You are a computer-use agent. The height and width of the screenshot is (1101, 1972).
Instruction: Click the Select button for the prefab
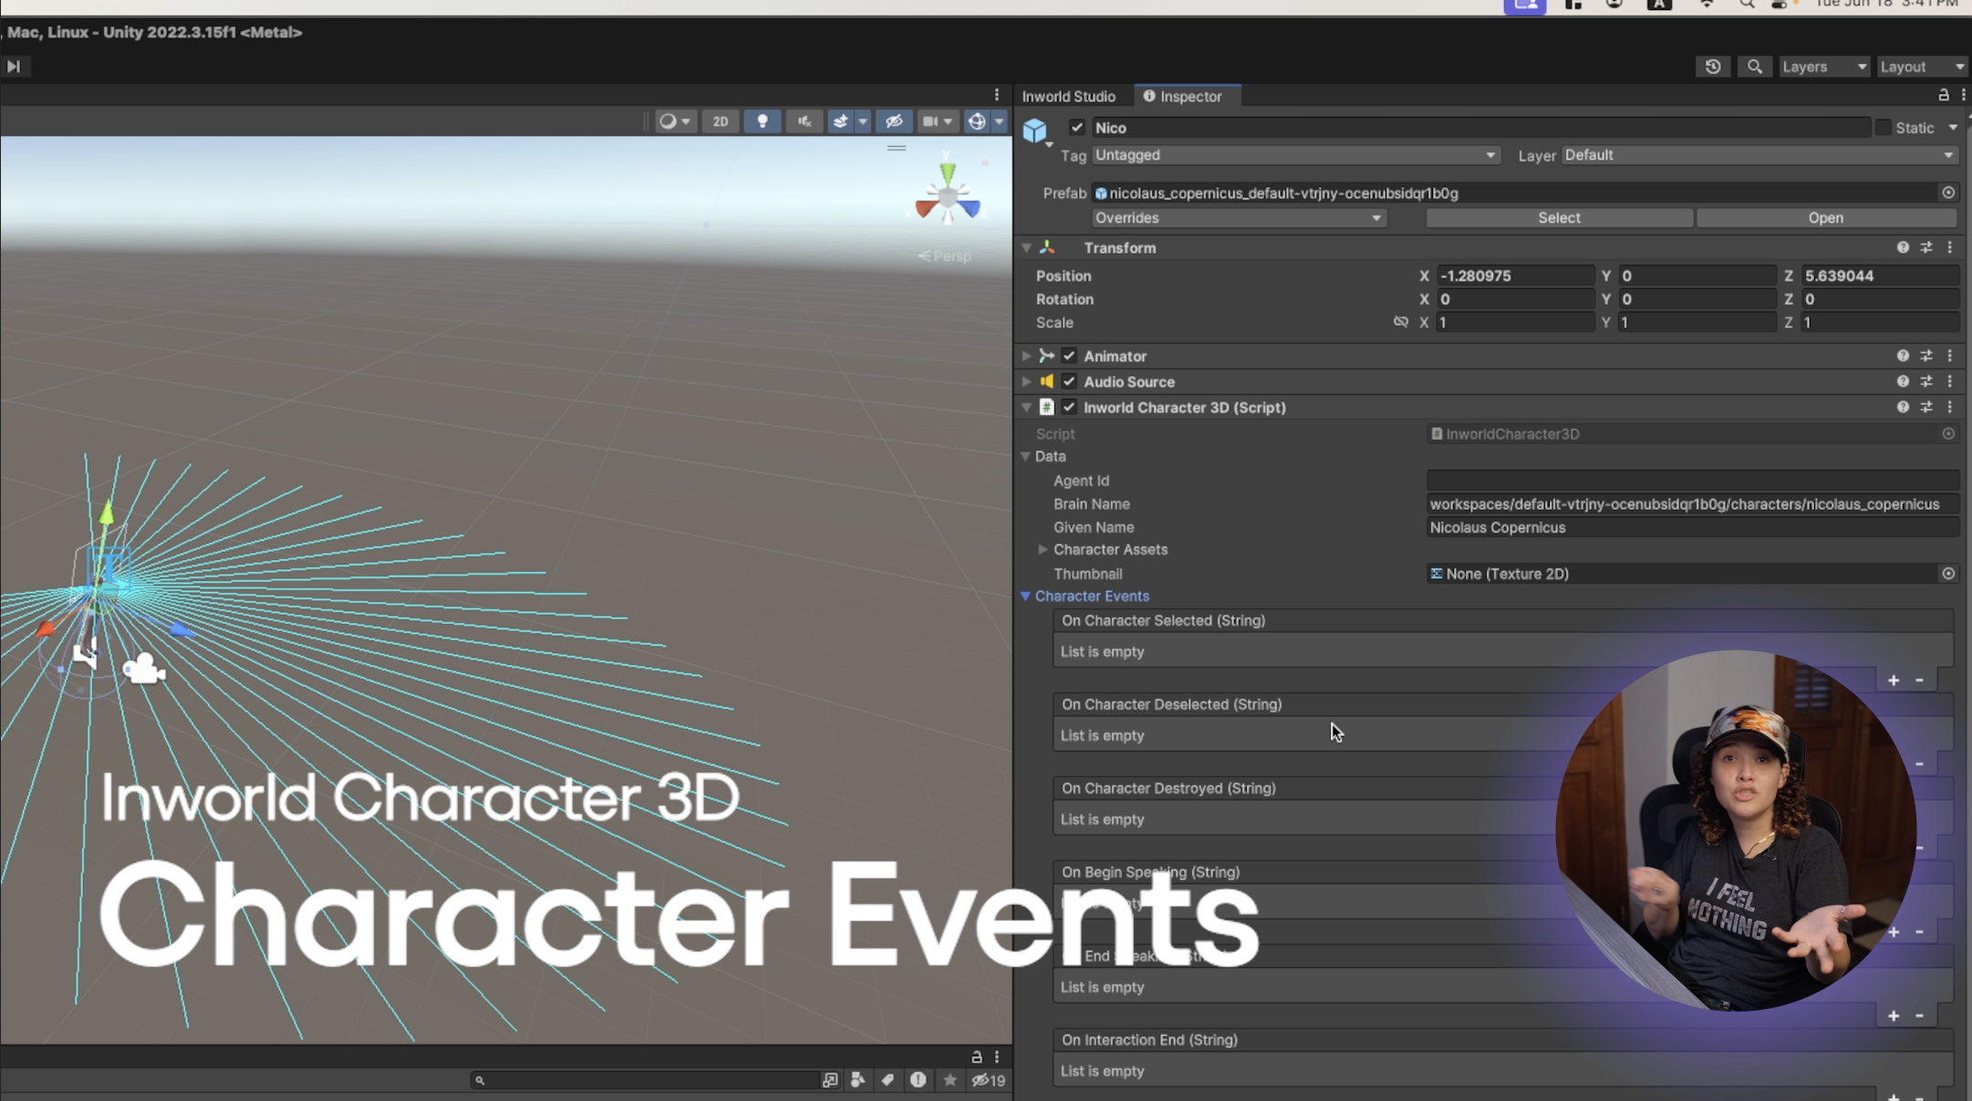pos(1559,217)
